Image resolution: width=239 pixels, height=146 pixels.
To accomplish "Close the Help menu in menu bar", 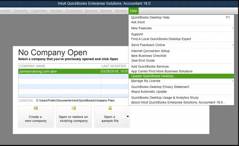I will pos(134,11).
